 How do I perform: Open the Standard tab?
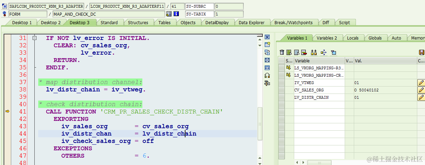coord(109,22)
